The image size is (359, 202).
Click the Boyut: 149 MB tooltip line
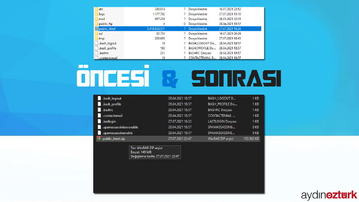141,152
